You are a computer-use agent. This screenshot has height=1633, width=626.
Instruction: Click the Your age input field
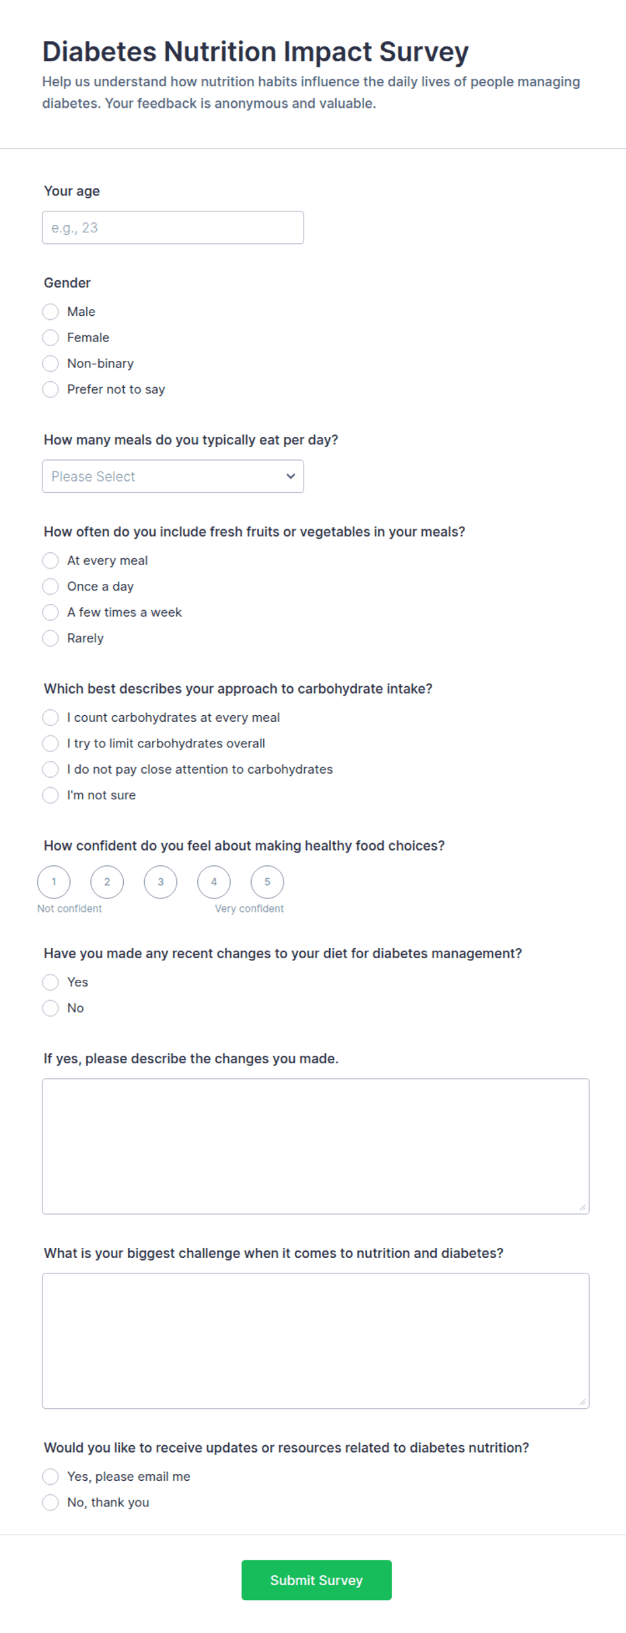coord(173,228)
